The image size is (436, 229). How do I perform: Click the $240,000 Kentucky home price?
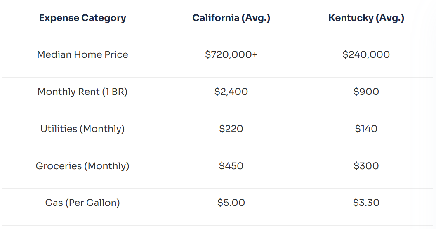click(x=366, y=54)
